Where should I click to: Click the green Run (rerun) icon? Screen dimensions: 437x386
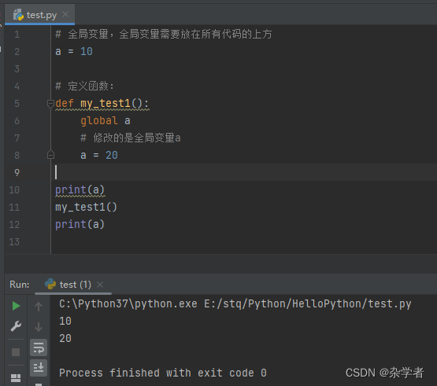point(17,306)
